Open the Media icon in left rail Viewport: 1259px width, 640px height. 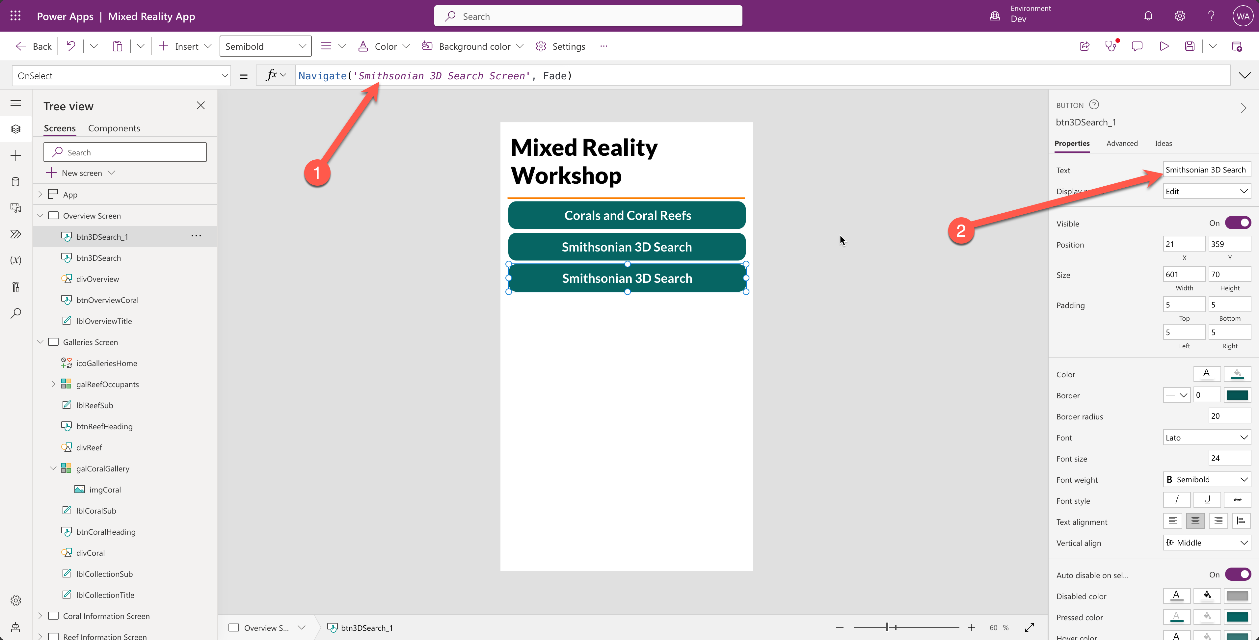tap(16, 208)
